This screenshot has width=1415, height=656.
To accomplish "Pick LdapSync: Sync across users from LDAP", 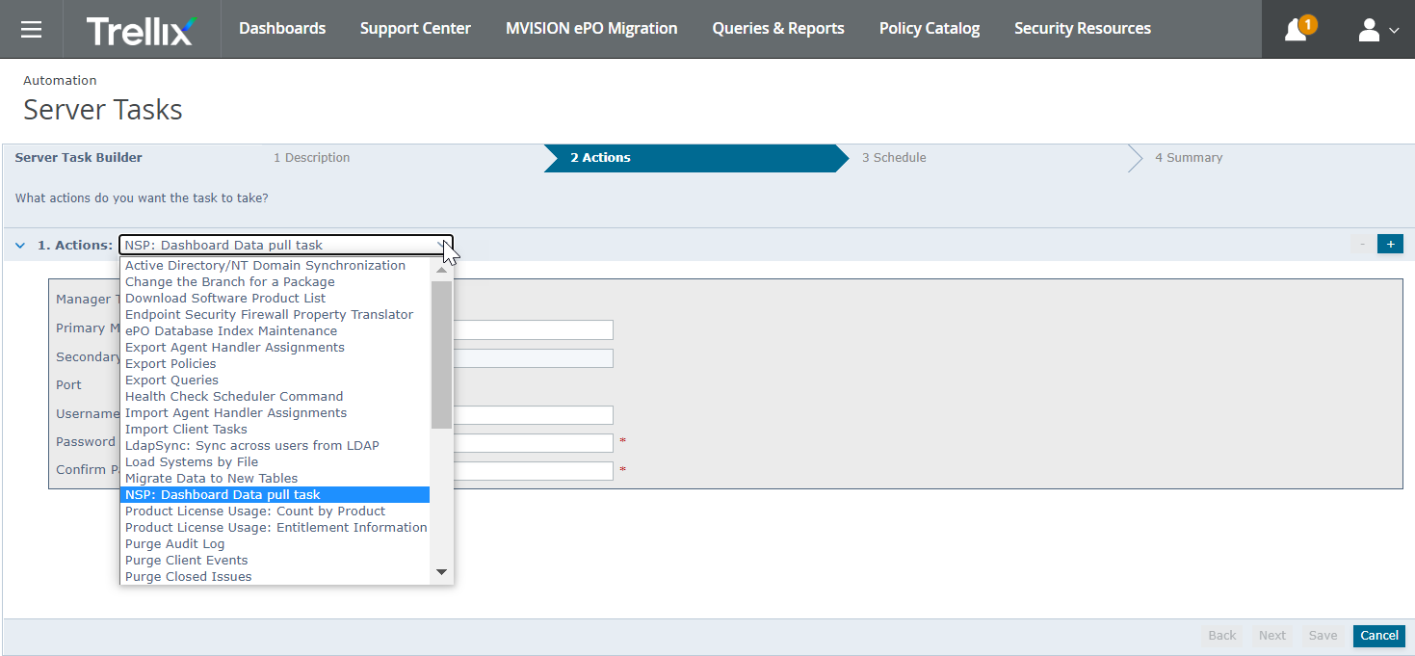I will pos(275,446).
